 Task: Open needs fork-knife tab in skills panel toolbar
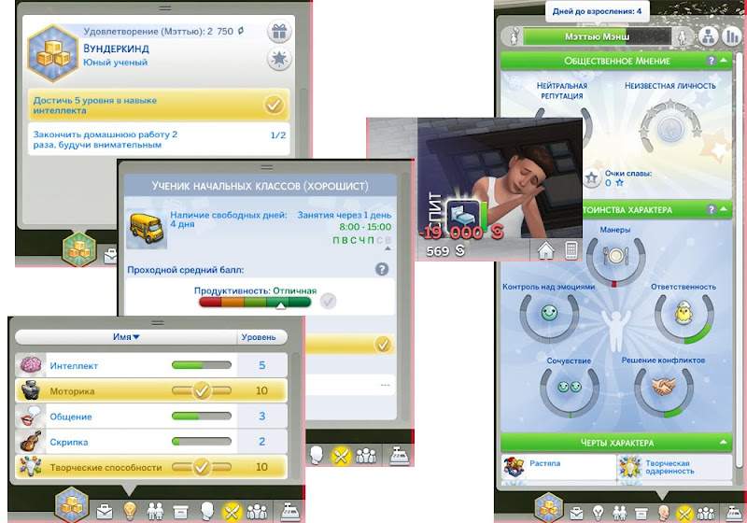232,512
